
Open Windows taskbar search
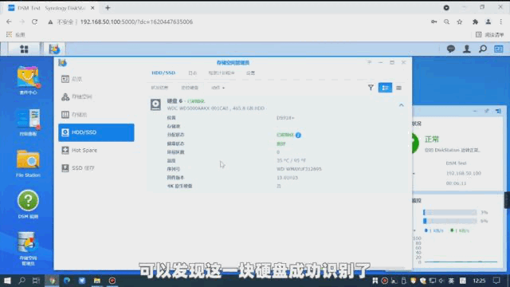point(22,281)
